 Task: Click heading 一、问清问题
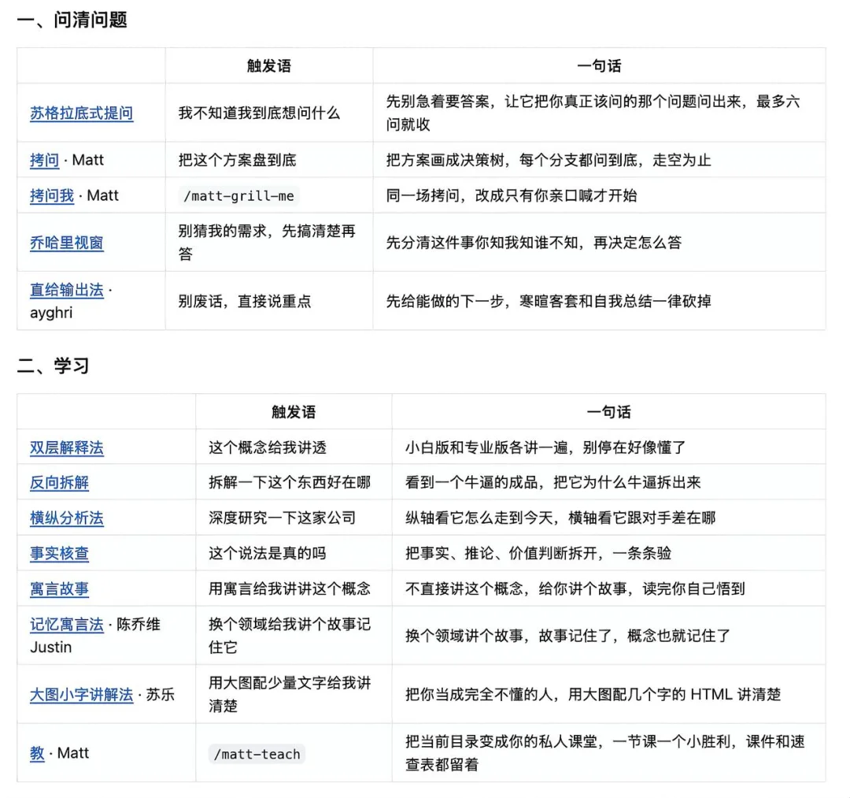point(72,20)
